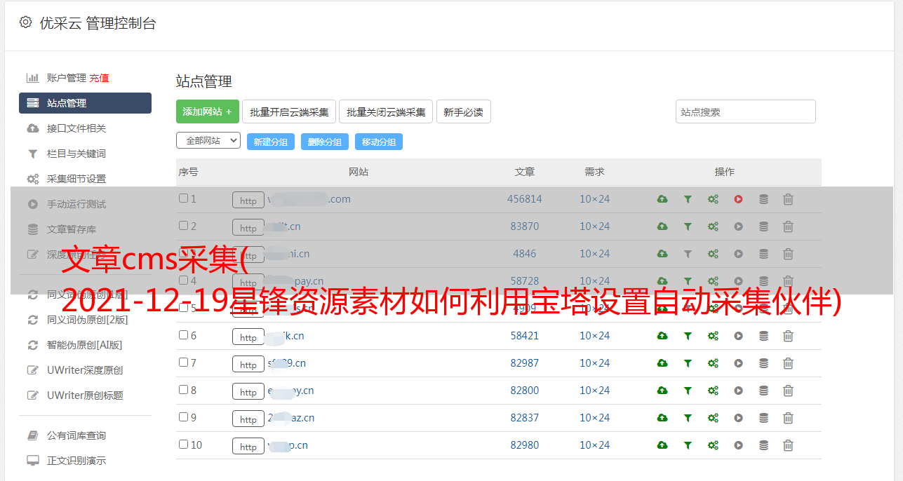Viewport: 903px width, 481px height.
Task: Click the http button in row 10
Action: [248, 446]
